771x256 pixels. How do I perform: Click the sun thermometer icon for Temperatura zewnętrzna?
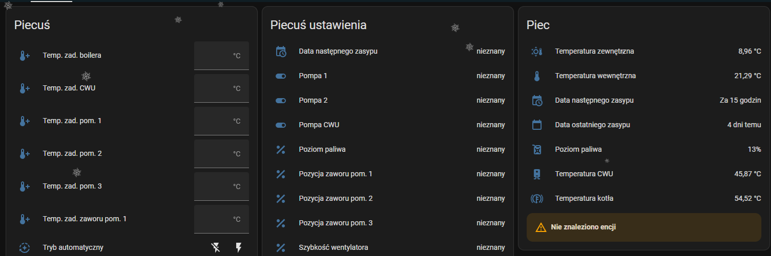[536, 52]
